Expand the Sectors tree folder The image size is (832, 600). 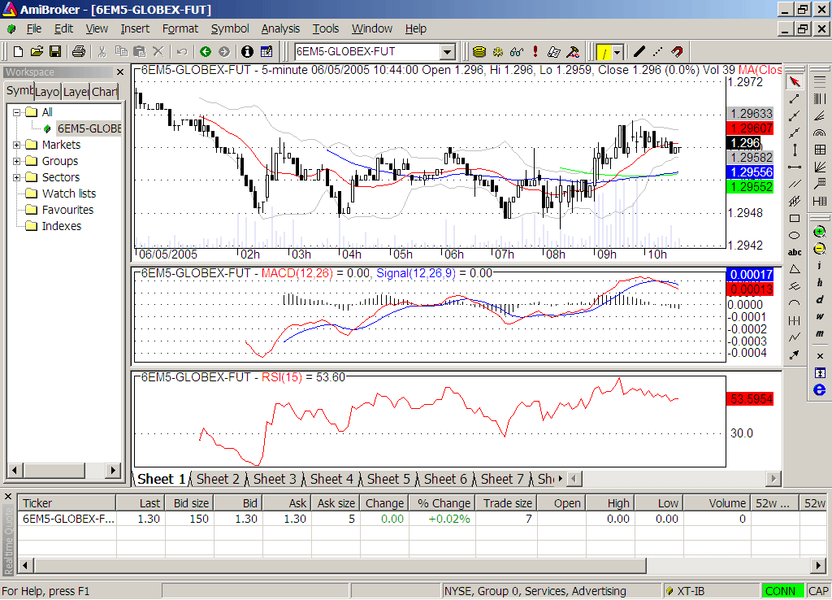click(x=17, y=177)
